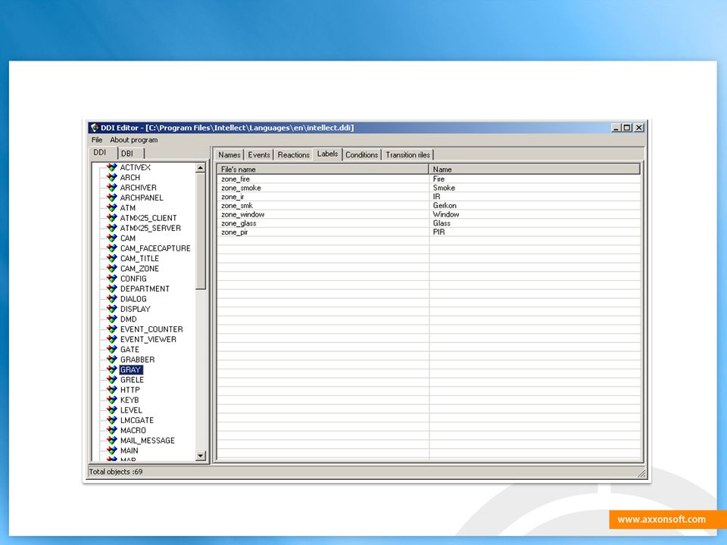
Task: Click the icon beside ATM
Action: 112,207
